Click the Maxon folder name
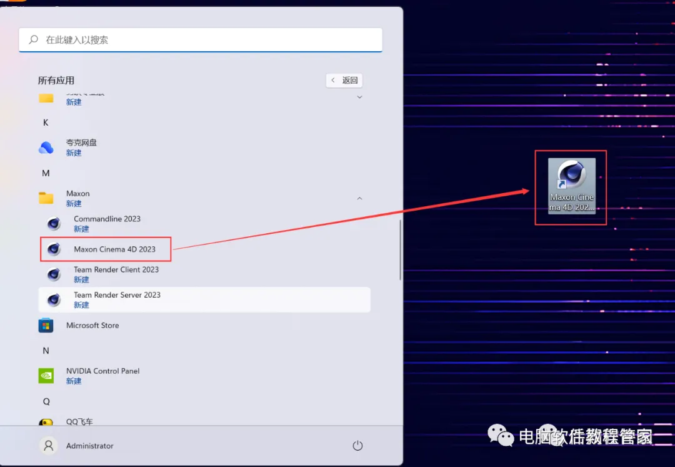Image resolution: width=675 pixels, height=467 pixels. [x=78, y=194]
